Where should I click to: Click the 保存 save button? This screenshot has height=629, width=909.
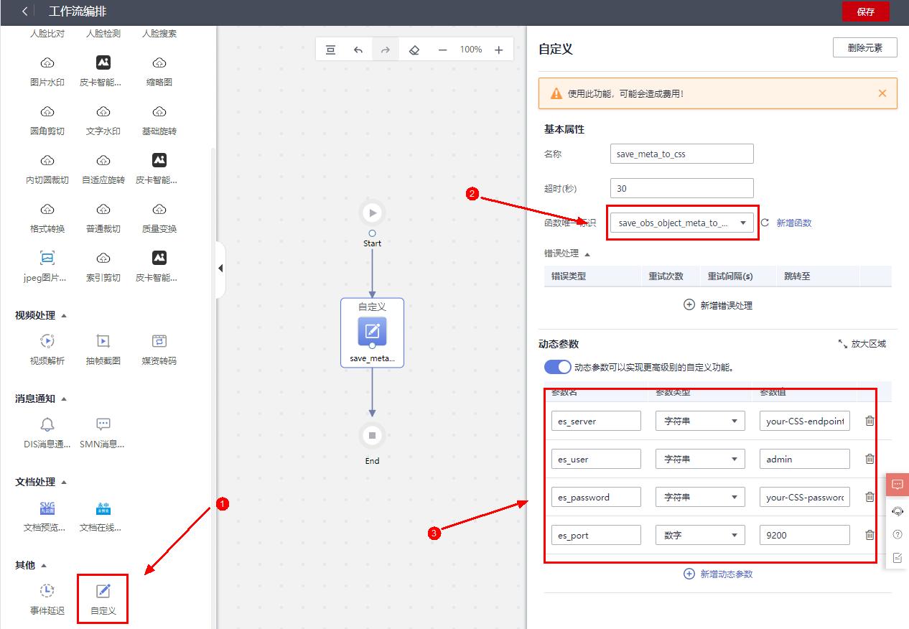[x=865, y=11]
